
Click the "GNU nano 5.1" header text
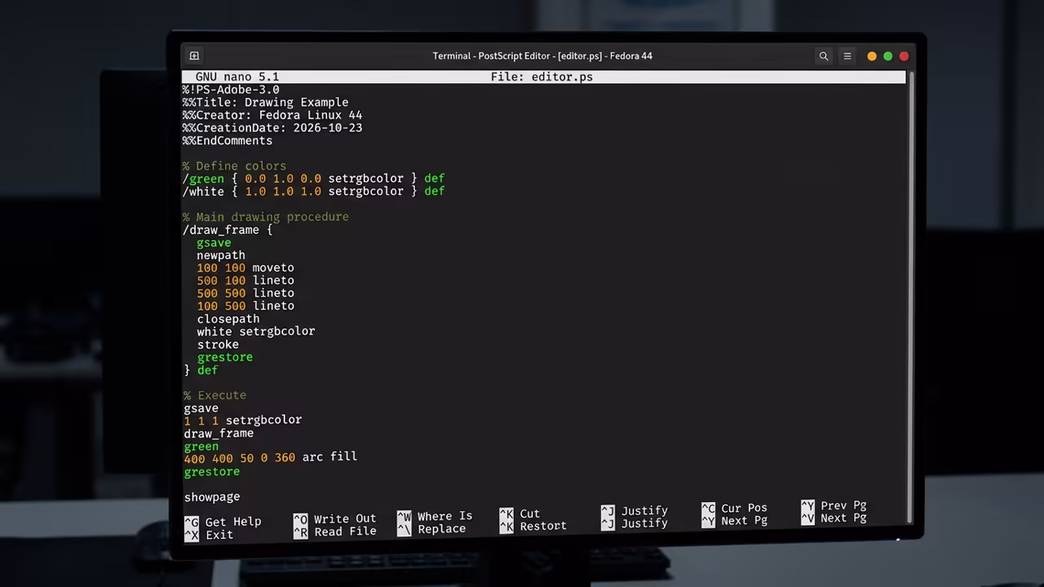(237, 77)
